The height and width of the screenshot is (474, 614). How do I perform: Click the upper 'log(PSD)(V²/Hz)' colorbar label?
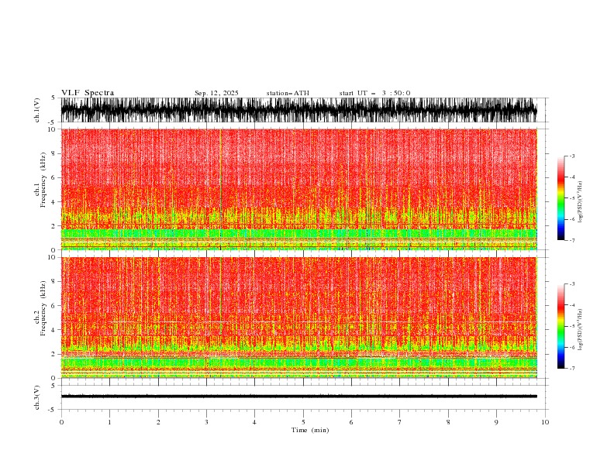pyautogui.click(x=581, y=202)
